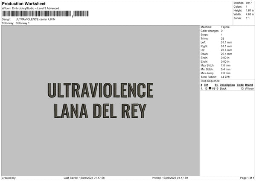Click the N# column header
This screenshot has width=256, height=181.
coord(206,85)
